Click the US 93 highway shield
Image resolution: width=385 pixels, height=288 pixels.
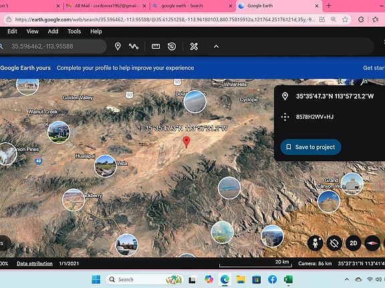[x=130, y=95]
